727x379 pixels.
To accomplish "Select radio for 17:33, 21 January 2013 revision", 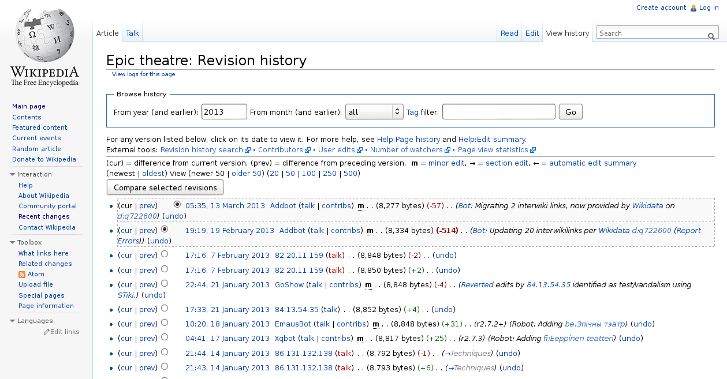I will (165, 308).
